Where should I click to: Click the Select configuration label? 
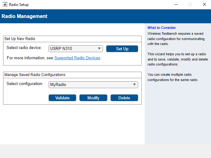[x=25, y=84]
